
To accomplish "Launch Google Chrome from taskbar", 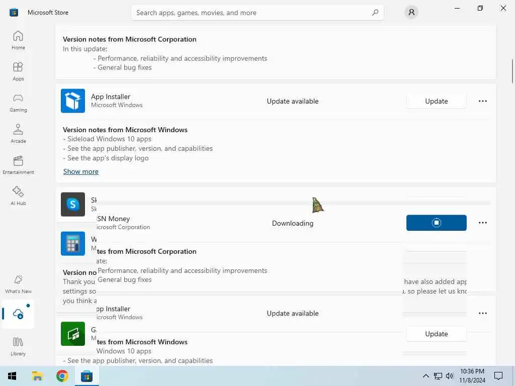I will [62, 376].
